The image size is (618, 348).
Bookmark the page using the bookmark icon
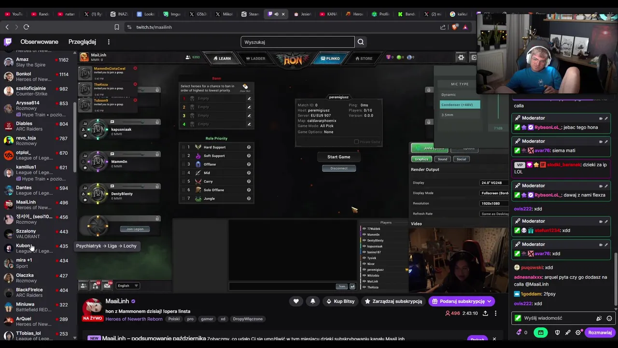pos(117,27)
